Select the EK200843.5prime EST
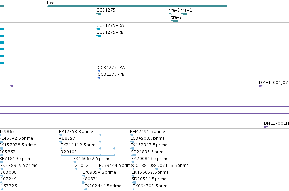 click(x=133, y=162)
